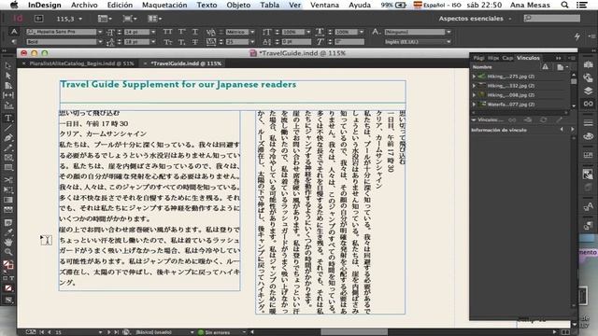Select the Gap tool
Image resolution: width=598 pixels, height=336 pixels.
pos(8,95)
